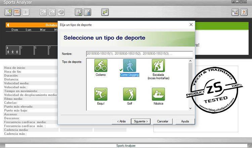
Task: Click the Ciclismo label text
Action: click(x=100, y=75)
